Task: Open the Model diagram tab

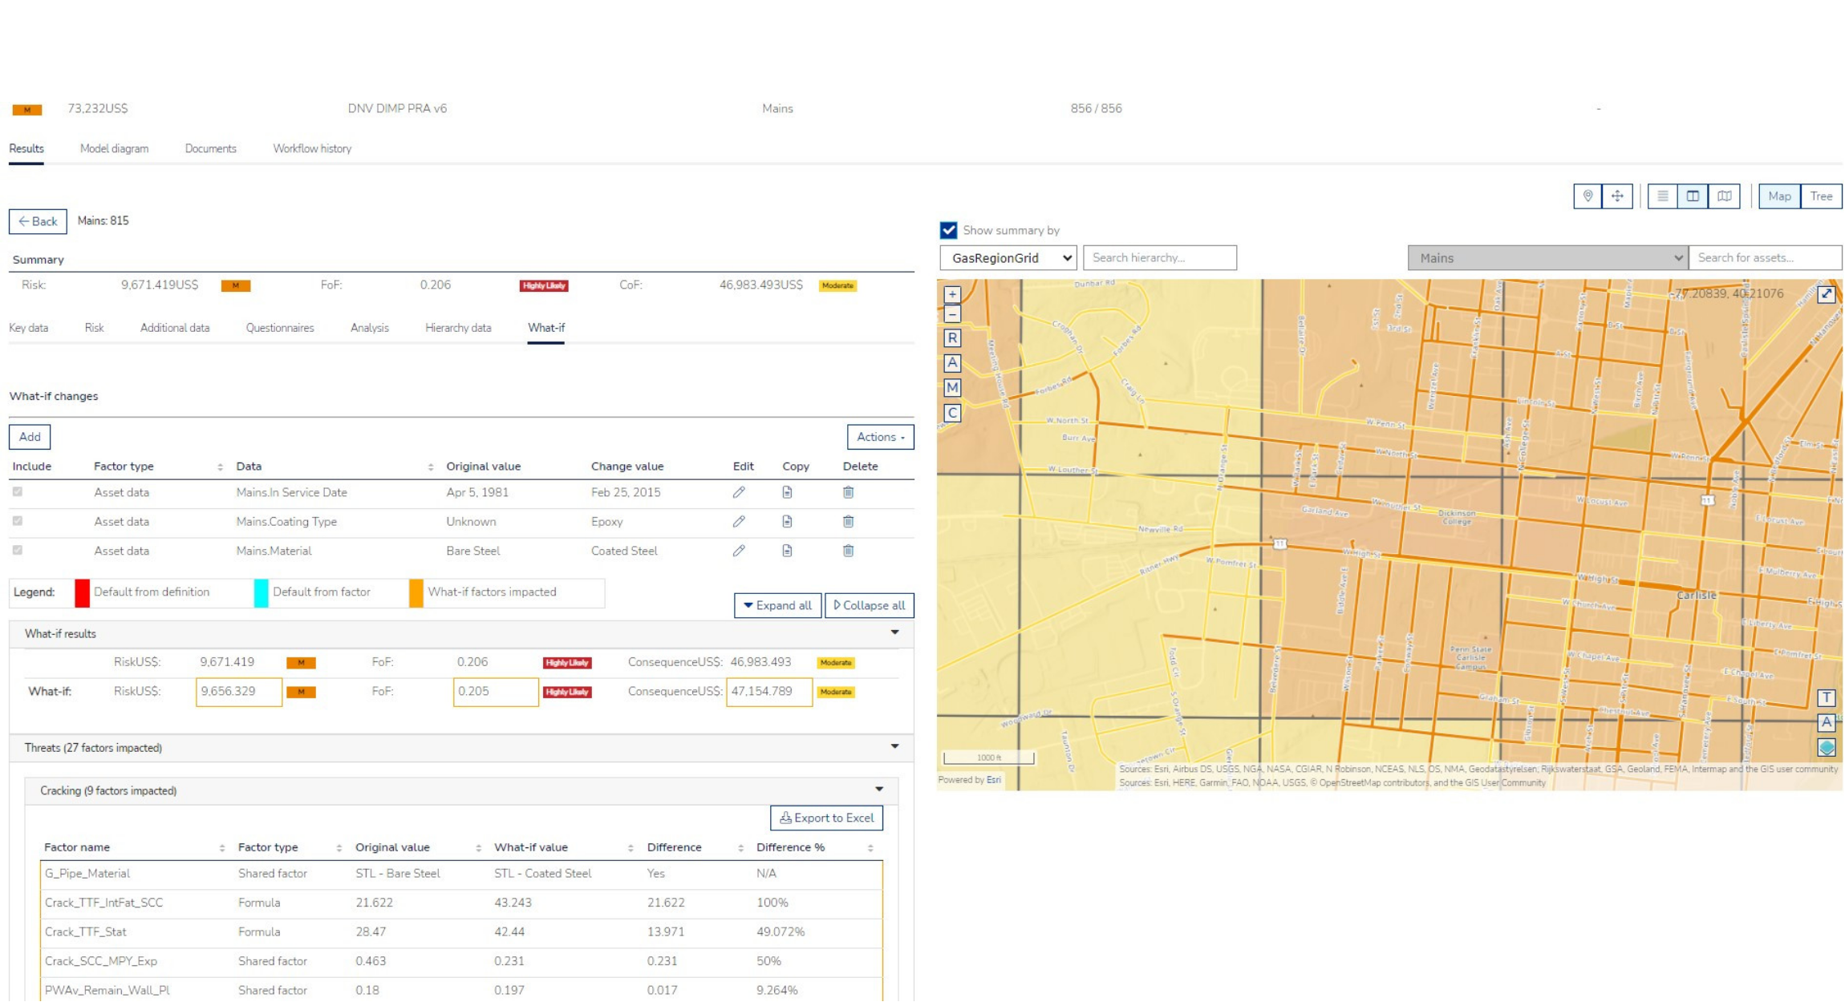Action: 114,149
